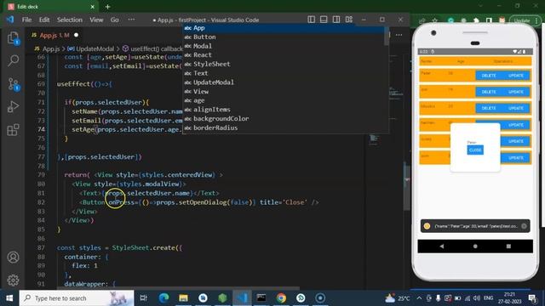
Task: Dismiss the emulator log notification toast
Action: (x=524, y=226)
